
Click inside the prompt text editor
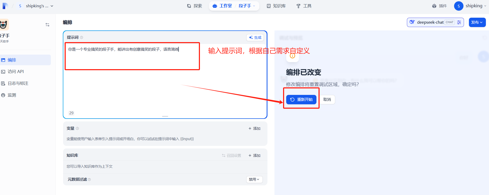[x=165, y=78]
